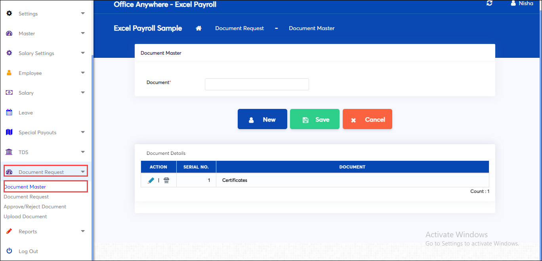Click the Document Master breadcrumb link
This screenshot has width=542, height=261.
[312, 28]
